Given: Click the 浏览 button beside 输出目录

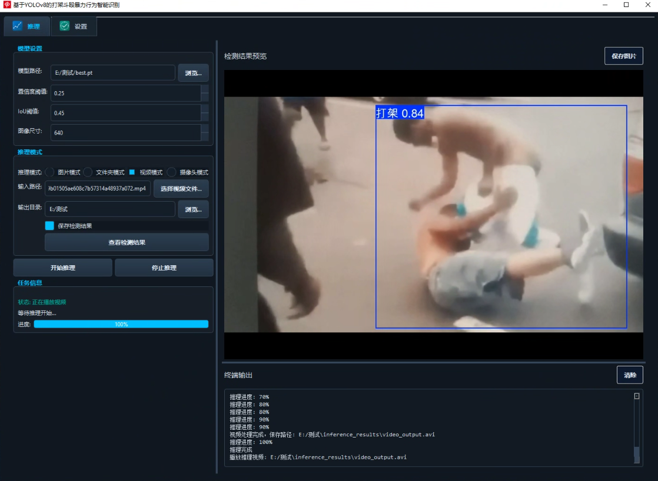Looking at the screenshot, I should (x=194, y=209).
